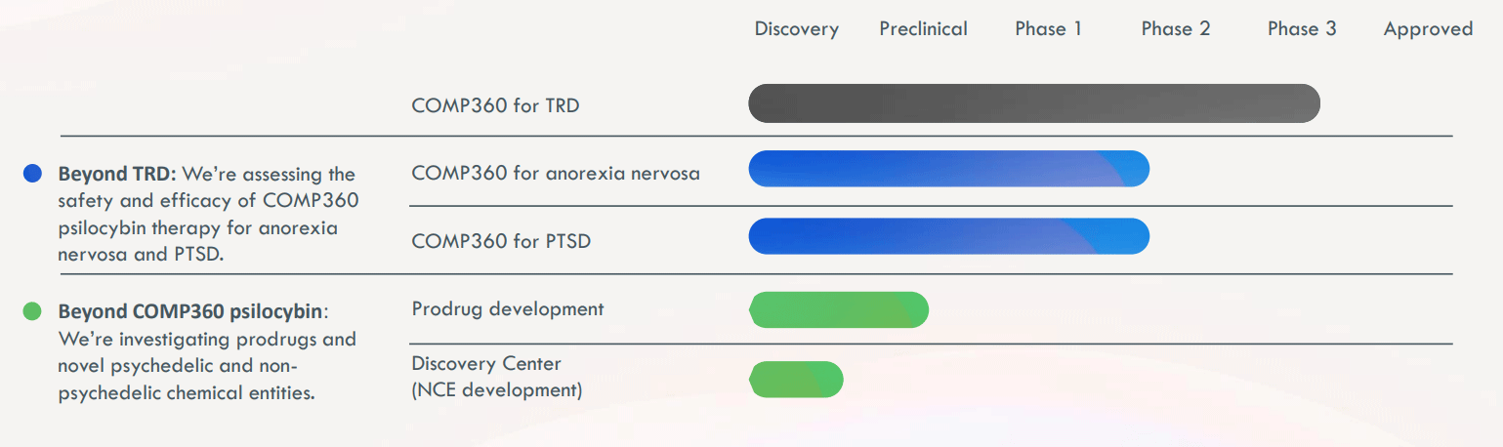Click the green Prodrug development progress bar
Image resolution: width=1503 pixels, height=447 pixels.
point(838,309)
